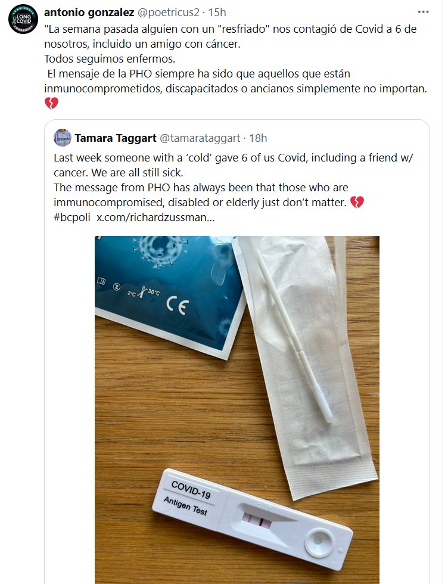Click the broken heart emoji in Spanish tweet
The image size is (448, 584).
(51, 104)
